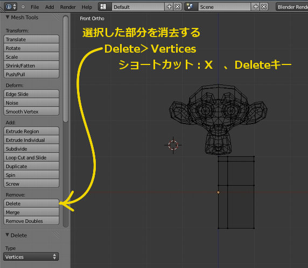Click the Rotate button
This screenshot has width=308, height=268.
pos(31,48)
